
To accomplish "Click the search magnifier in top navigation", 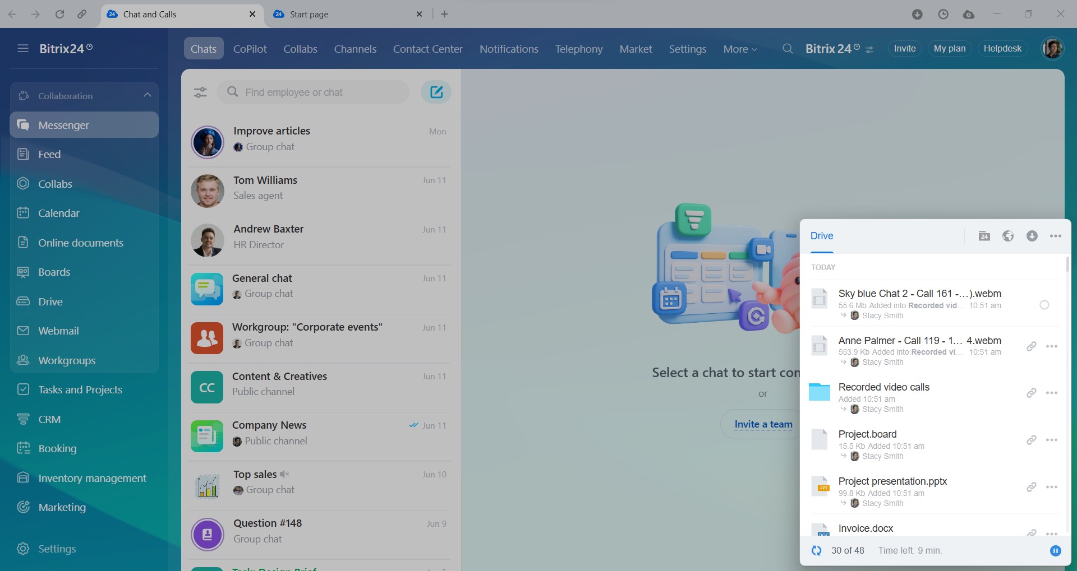I will [788, 49].
